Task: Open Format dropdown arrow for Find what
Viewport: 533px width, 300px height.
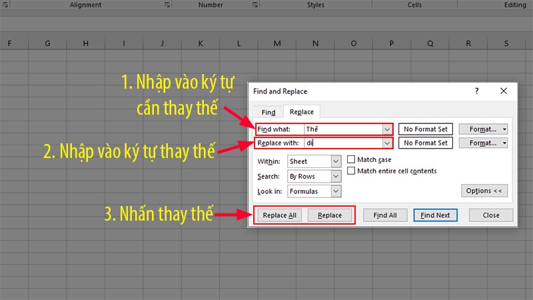Action: tap(505, 129)
